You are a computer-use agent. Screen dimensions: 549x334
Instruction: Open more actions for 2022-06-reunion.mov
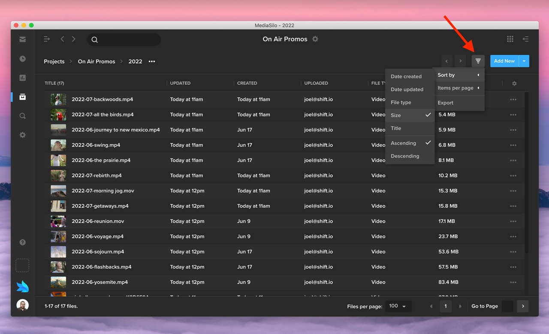pyautogui.click(x=513, y=221)
